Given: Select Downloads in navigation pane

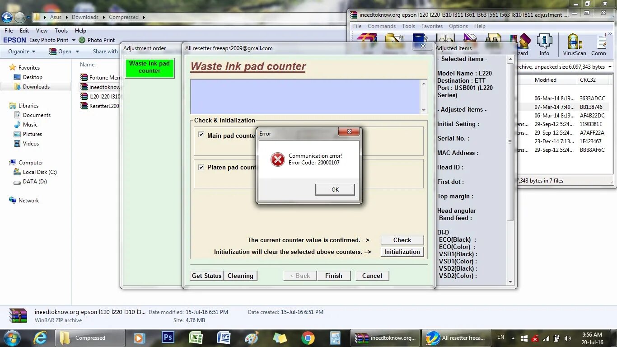Looking at the screenshot, I should coord(36,87).
